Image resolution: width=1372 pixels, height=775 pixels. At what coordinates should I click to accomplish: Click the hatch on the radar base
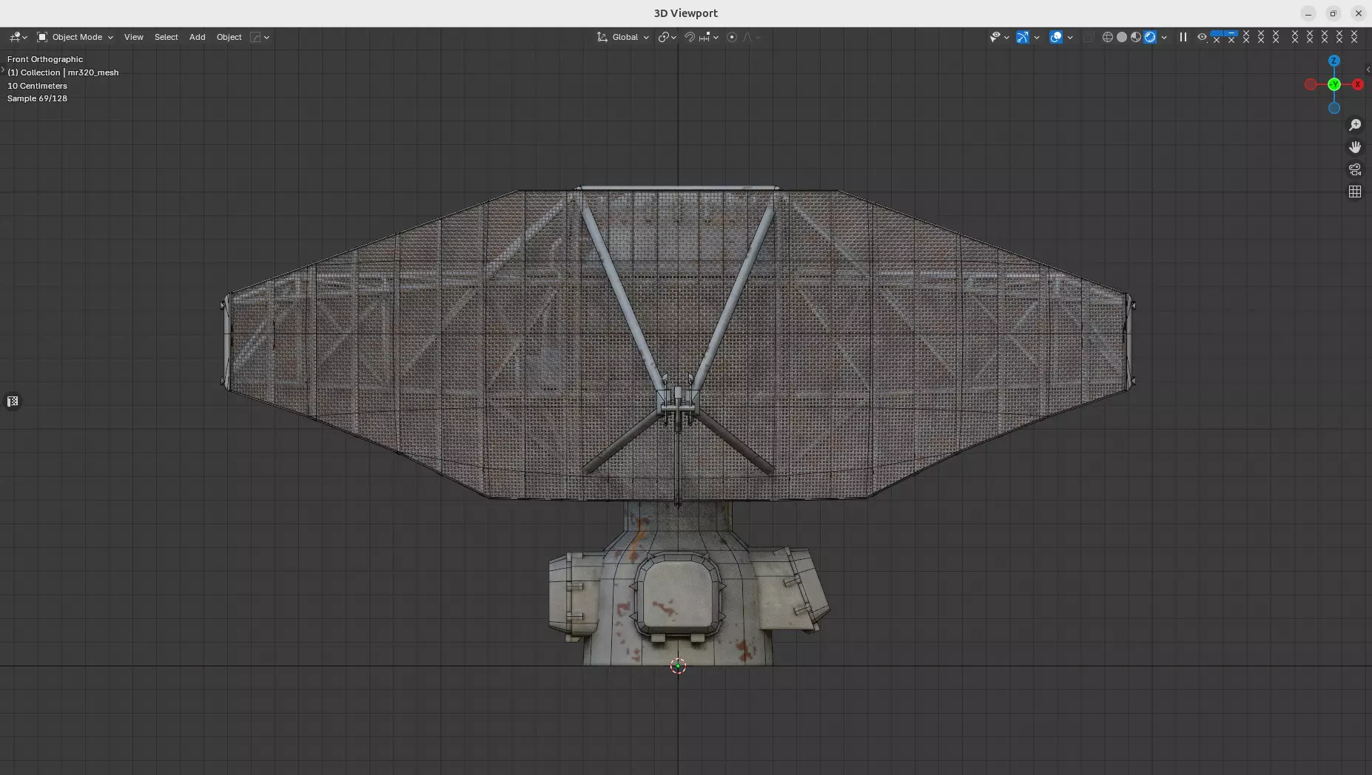pyautogui.click(x=677, y=598)
